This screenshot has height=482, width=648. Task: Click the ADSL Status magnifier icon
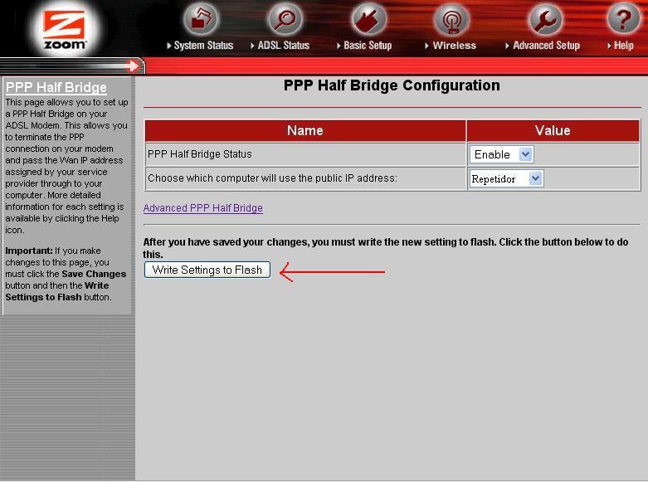tap(285, 18)
